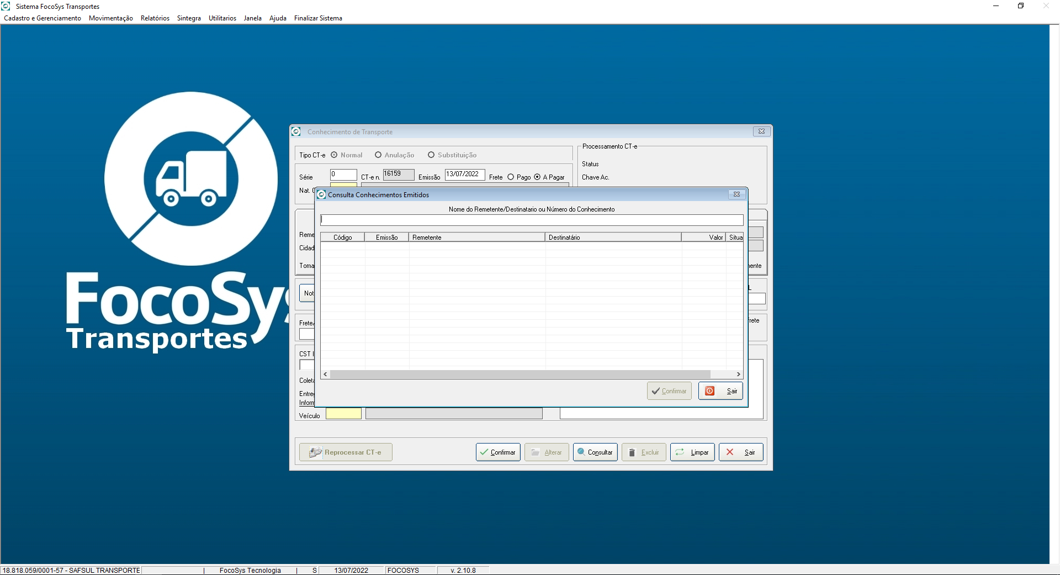Viewport: 1060px width, 575px height.
Task: Sort by the Código column header
Action: pos(342,238)
